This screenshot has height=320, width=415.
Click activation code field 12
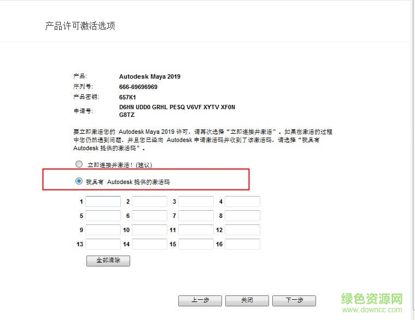(x=242, y=230)
